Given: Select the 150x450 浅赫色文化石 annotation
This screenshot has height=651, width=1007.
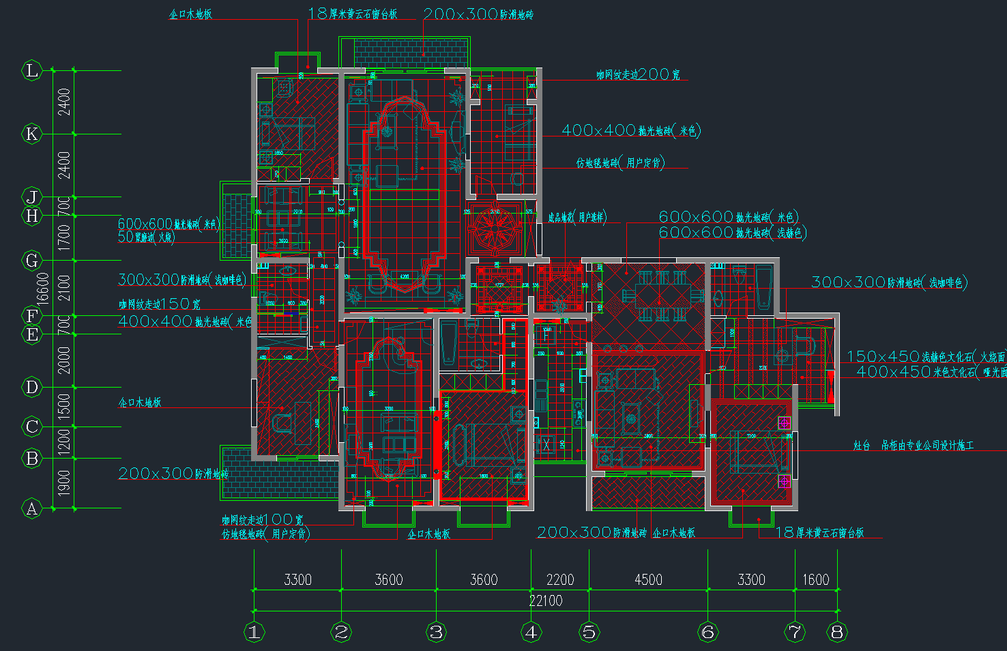Looking at the screenshot, I should coord(926,356).
